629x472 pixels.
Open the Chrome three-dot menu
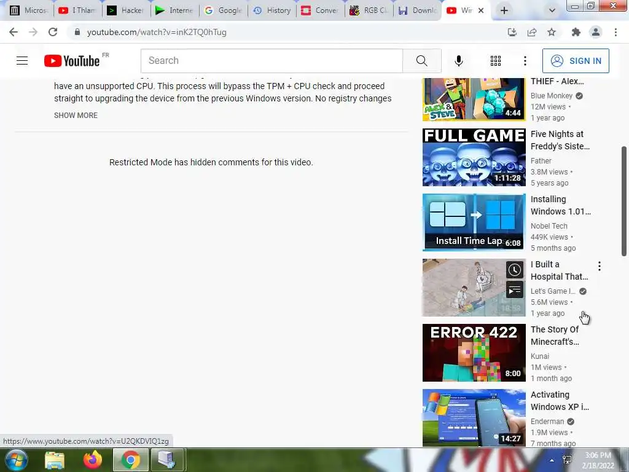point(615,32)
